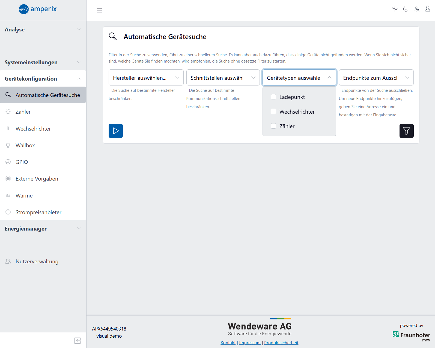The width and height of the screenshot is (435, 348).
Task: Click the hamburger menu icon
Action: 99,10
